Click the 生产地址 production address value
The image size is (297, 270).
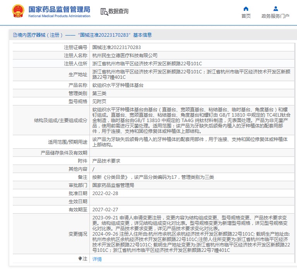click(191, 74)
